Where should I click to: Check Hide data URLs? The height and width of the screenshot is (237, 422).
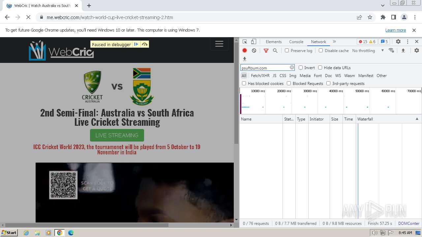coord(320,67)
